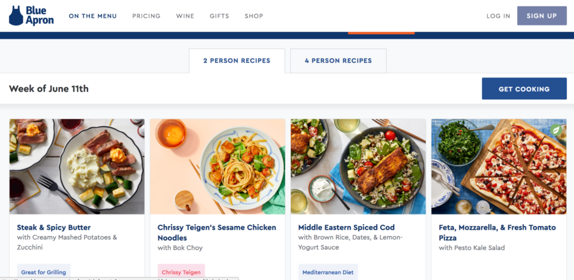Click the Get Cooking button
The height and width of the screenshot is (280, 574).
point(524,88)
